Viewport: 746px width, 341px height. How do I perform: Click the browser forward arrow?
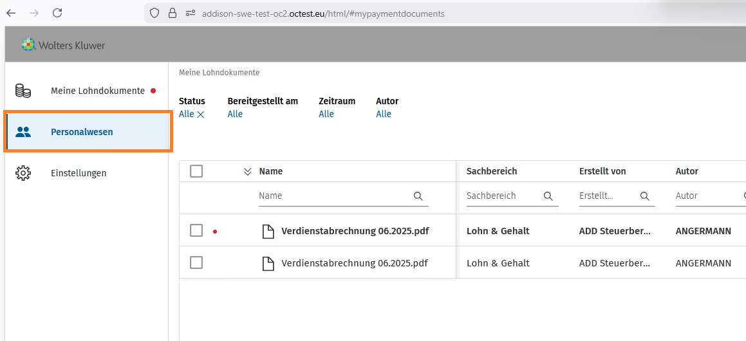pos(33,14)
